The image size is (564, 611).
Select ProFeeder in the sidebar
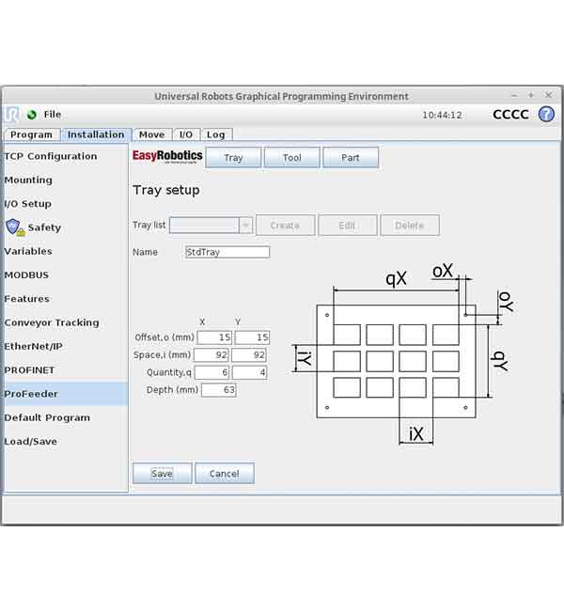(x=66, y=394)
